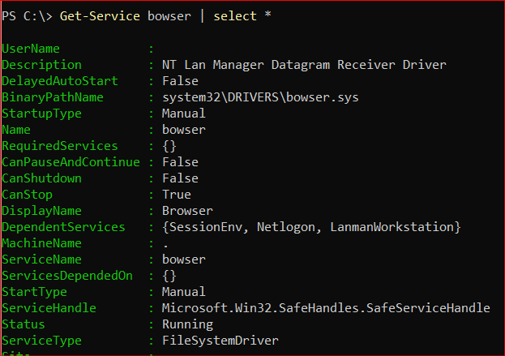Click the DelayedAutoStart property label
The image size is (505, 356).
tap(60, 81)
